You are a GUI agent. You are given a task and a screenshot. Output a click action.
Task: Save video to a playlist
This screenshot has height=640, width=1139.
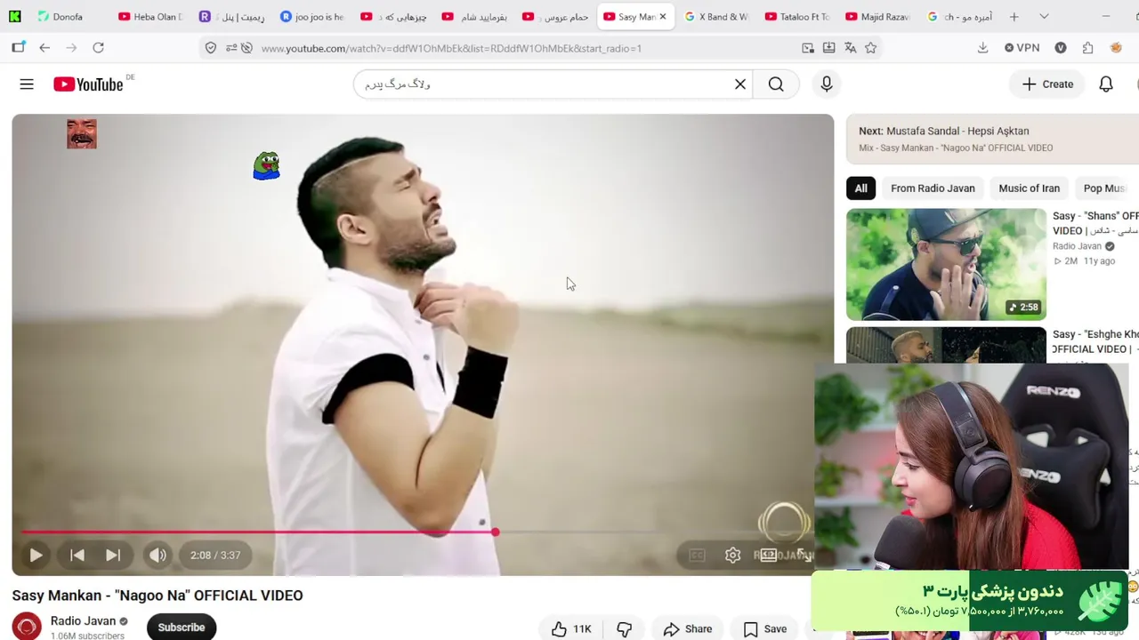coord(765,629)
